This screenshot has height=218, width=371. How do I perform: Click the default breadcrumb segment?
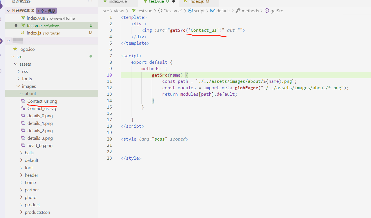[223, 11]
